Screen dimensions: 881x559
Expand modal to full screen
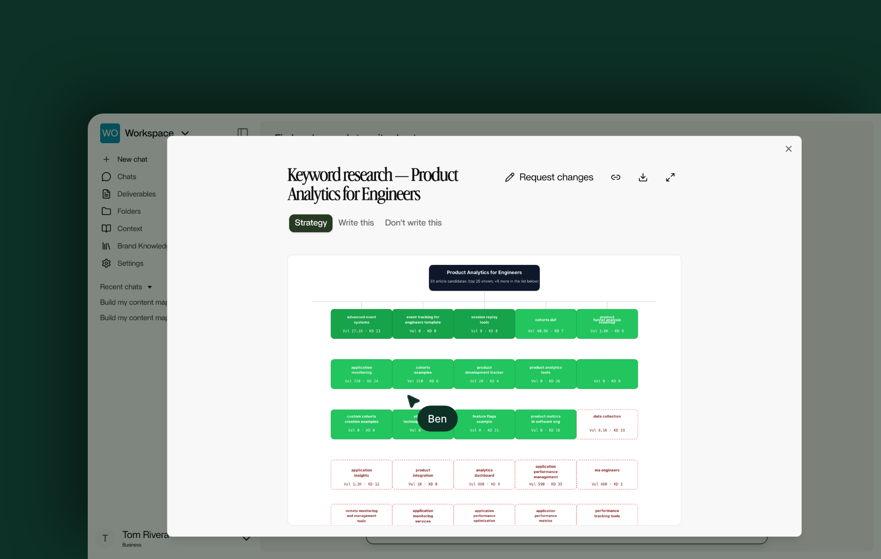pos(670,177)
